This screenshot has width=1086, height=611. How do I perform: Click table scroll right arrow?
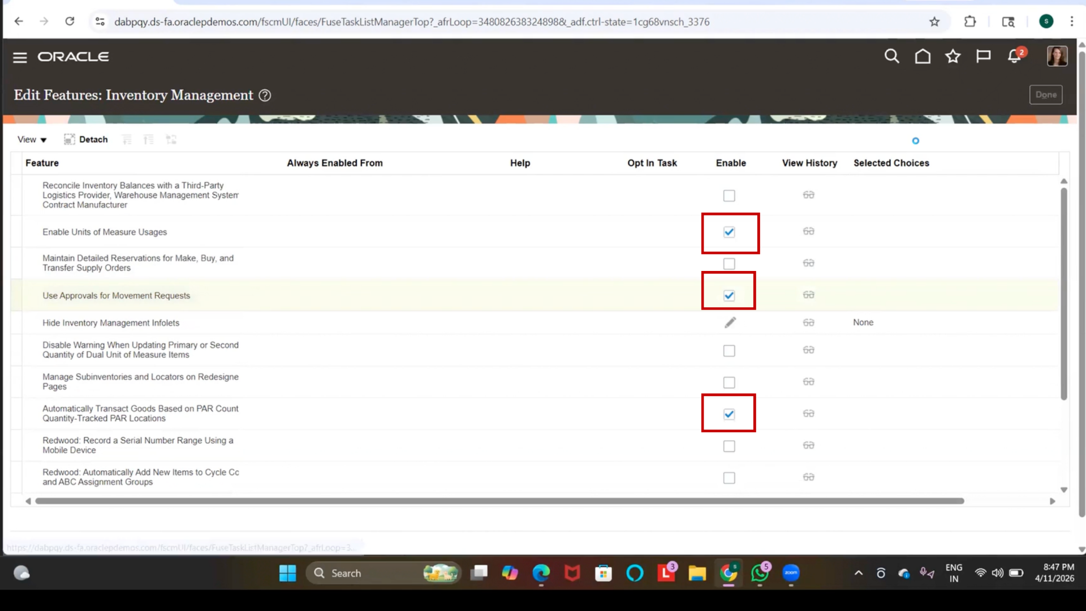(1053, 501)
